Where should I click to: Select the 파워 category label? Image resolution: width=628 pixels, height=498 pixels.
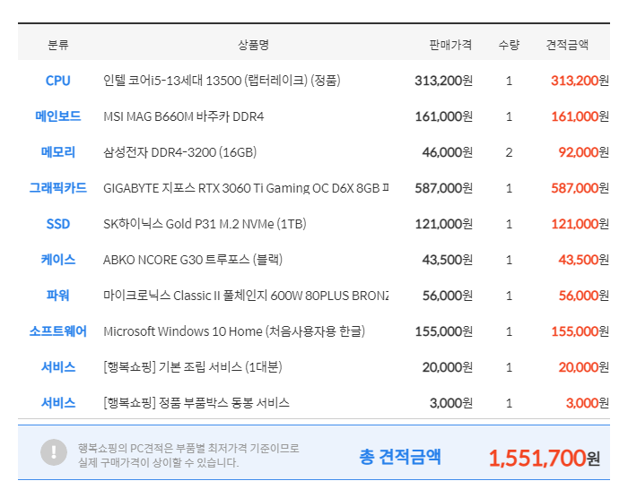click(x=58, y=296)
